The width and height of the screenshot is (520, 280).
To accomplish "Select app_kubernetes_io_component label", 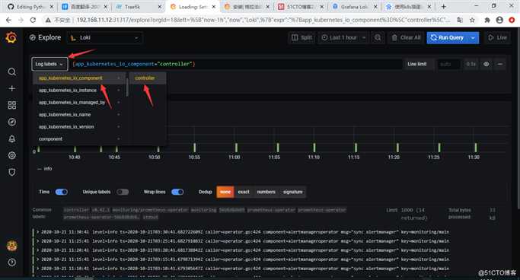I will tap(79, 78).
